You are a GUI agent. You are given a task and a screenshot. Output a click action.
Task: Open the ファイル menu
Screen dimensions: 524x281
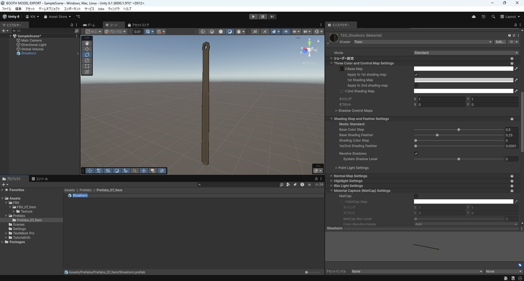[6, 9]
